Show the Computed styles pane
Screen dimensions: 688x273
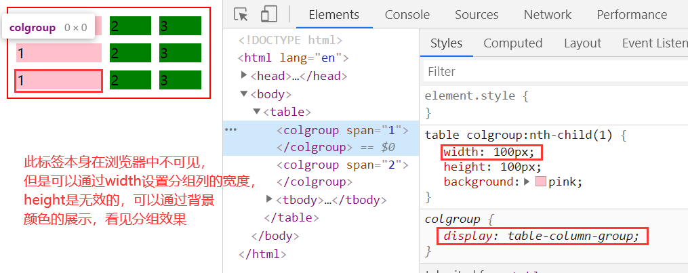point(512,43)
